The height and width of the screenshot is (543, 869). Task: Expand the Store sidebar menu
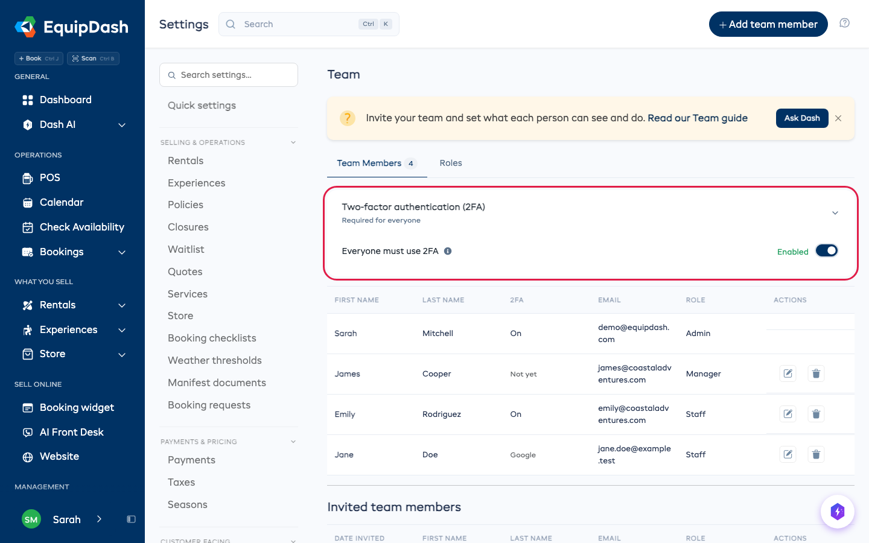122,354
